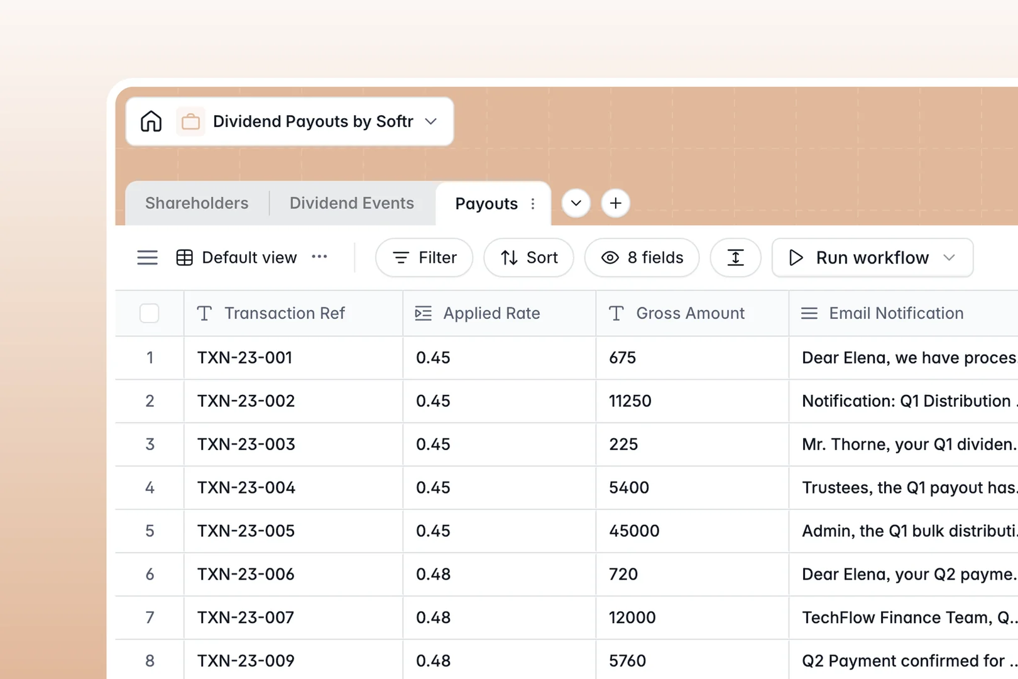Image resolution: width=1018 pixels, height=679 pixels.
Task: Click the briefcase app icon
Action: (x=190, y=121)
